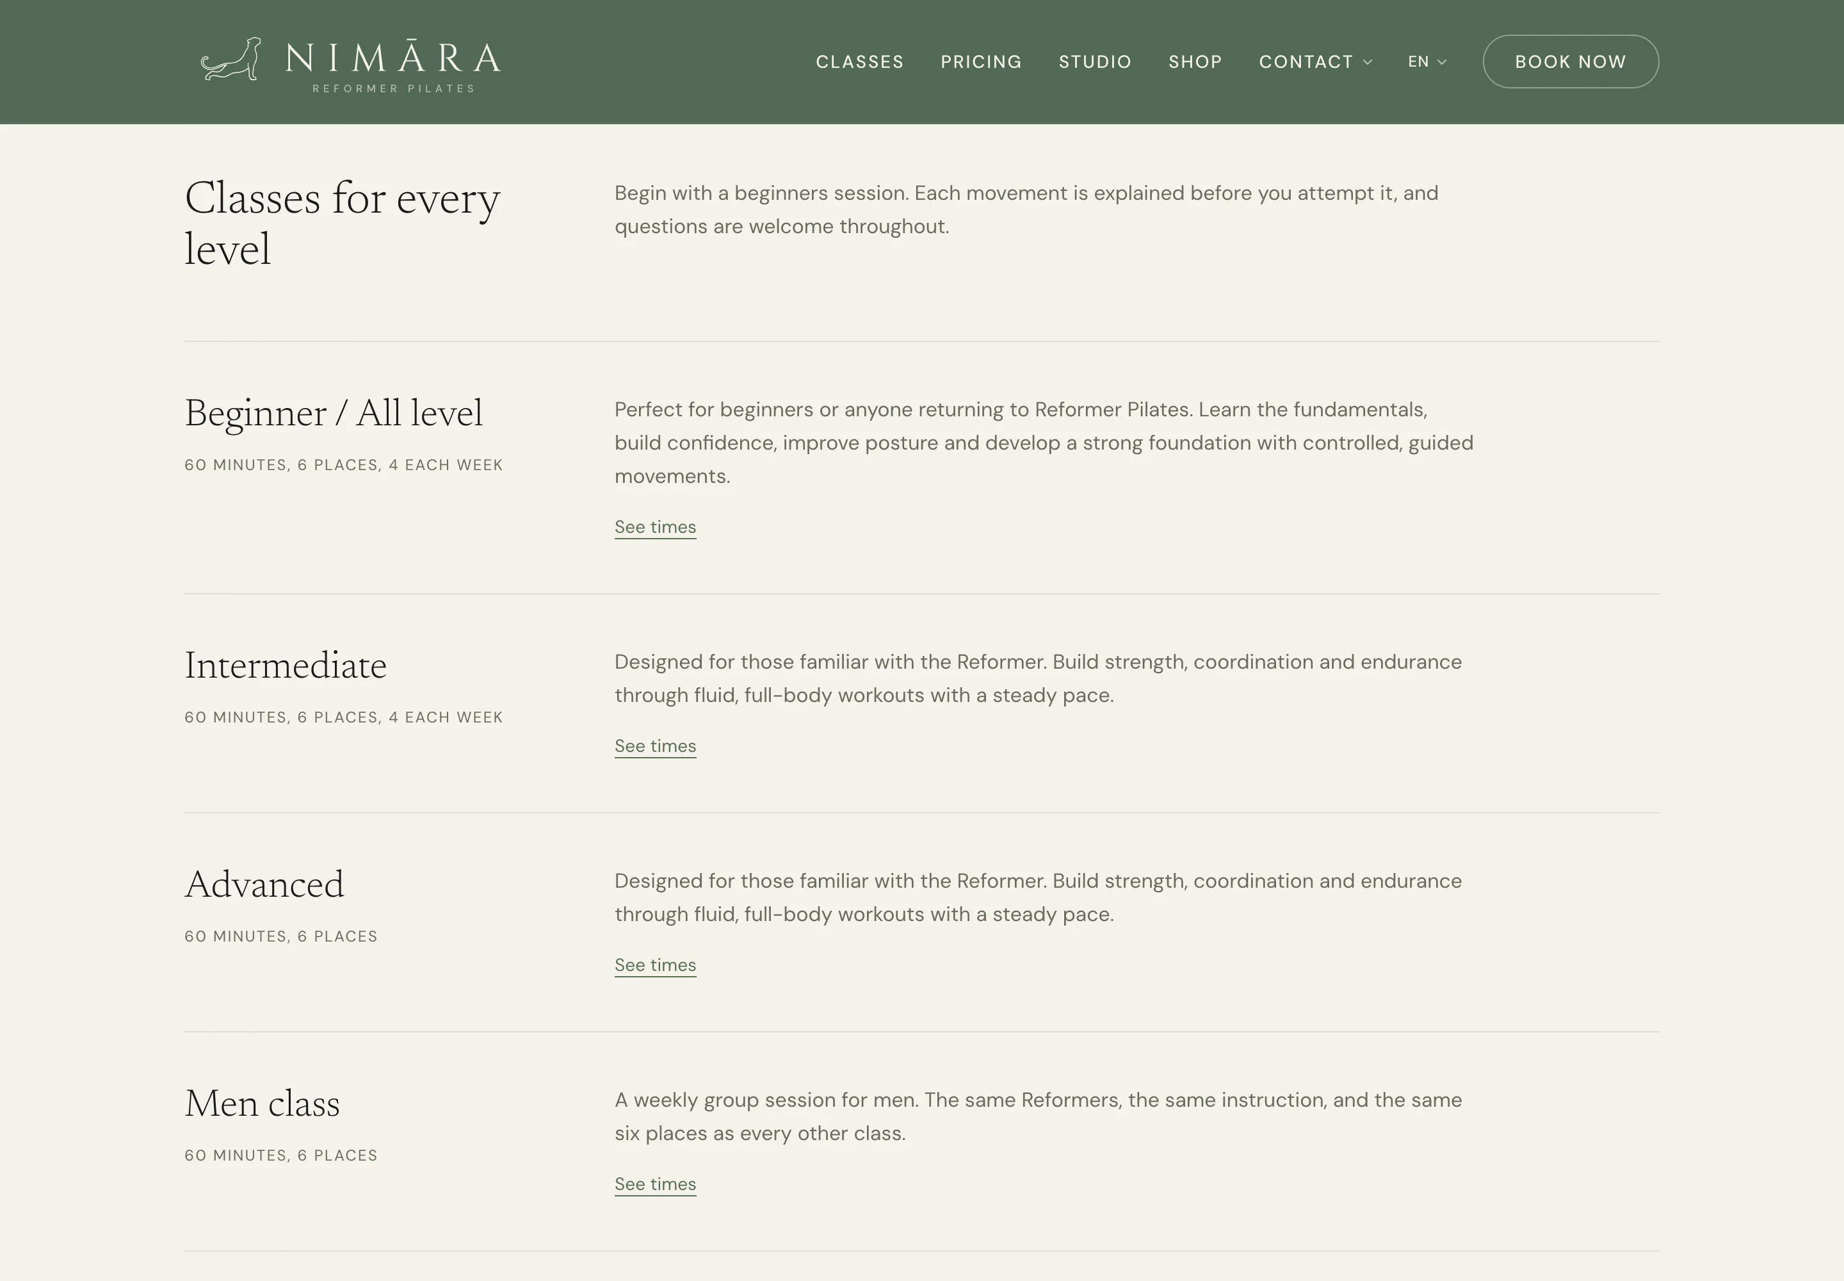
Task: Select the 'Intermediate' class title
Action: [286, 666]
